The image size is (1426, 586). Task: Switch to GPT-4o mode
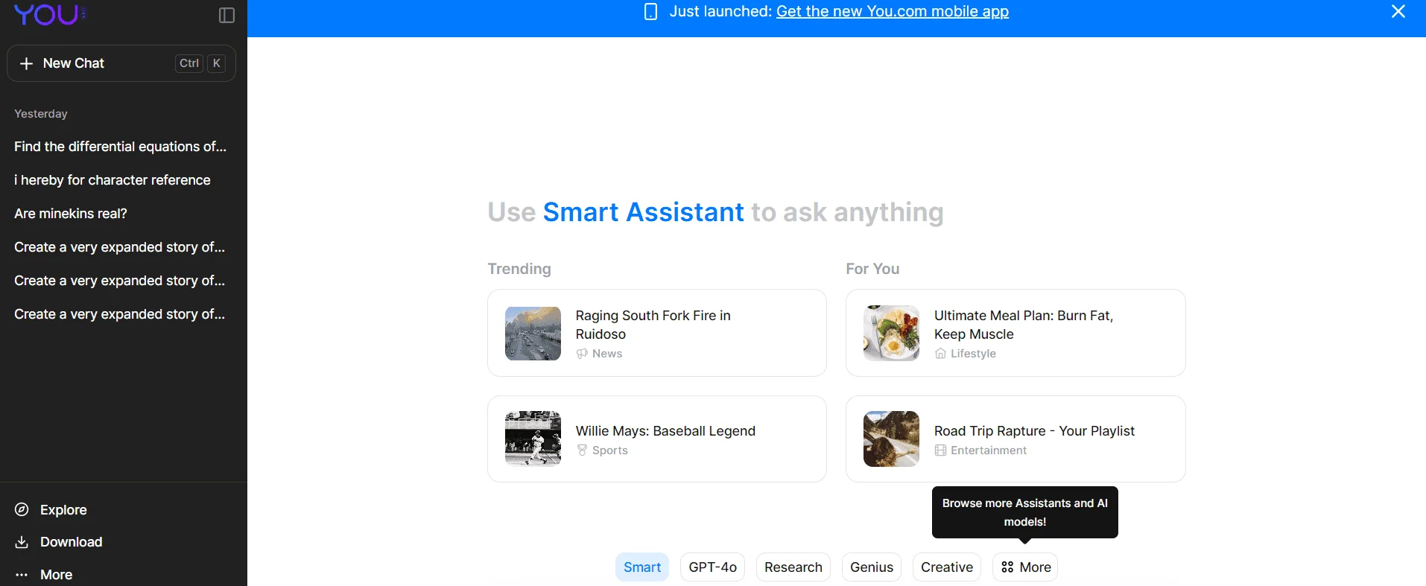(712, 567)
